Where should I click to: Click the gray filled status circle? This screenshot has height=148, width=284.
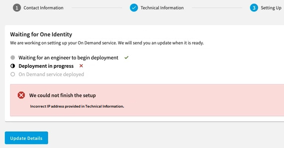tap(13, 57)
